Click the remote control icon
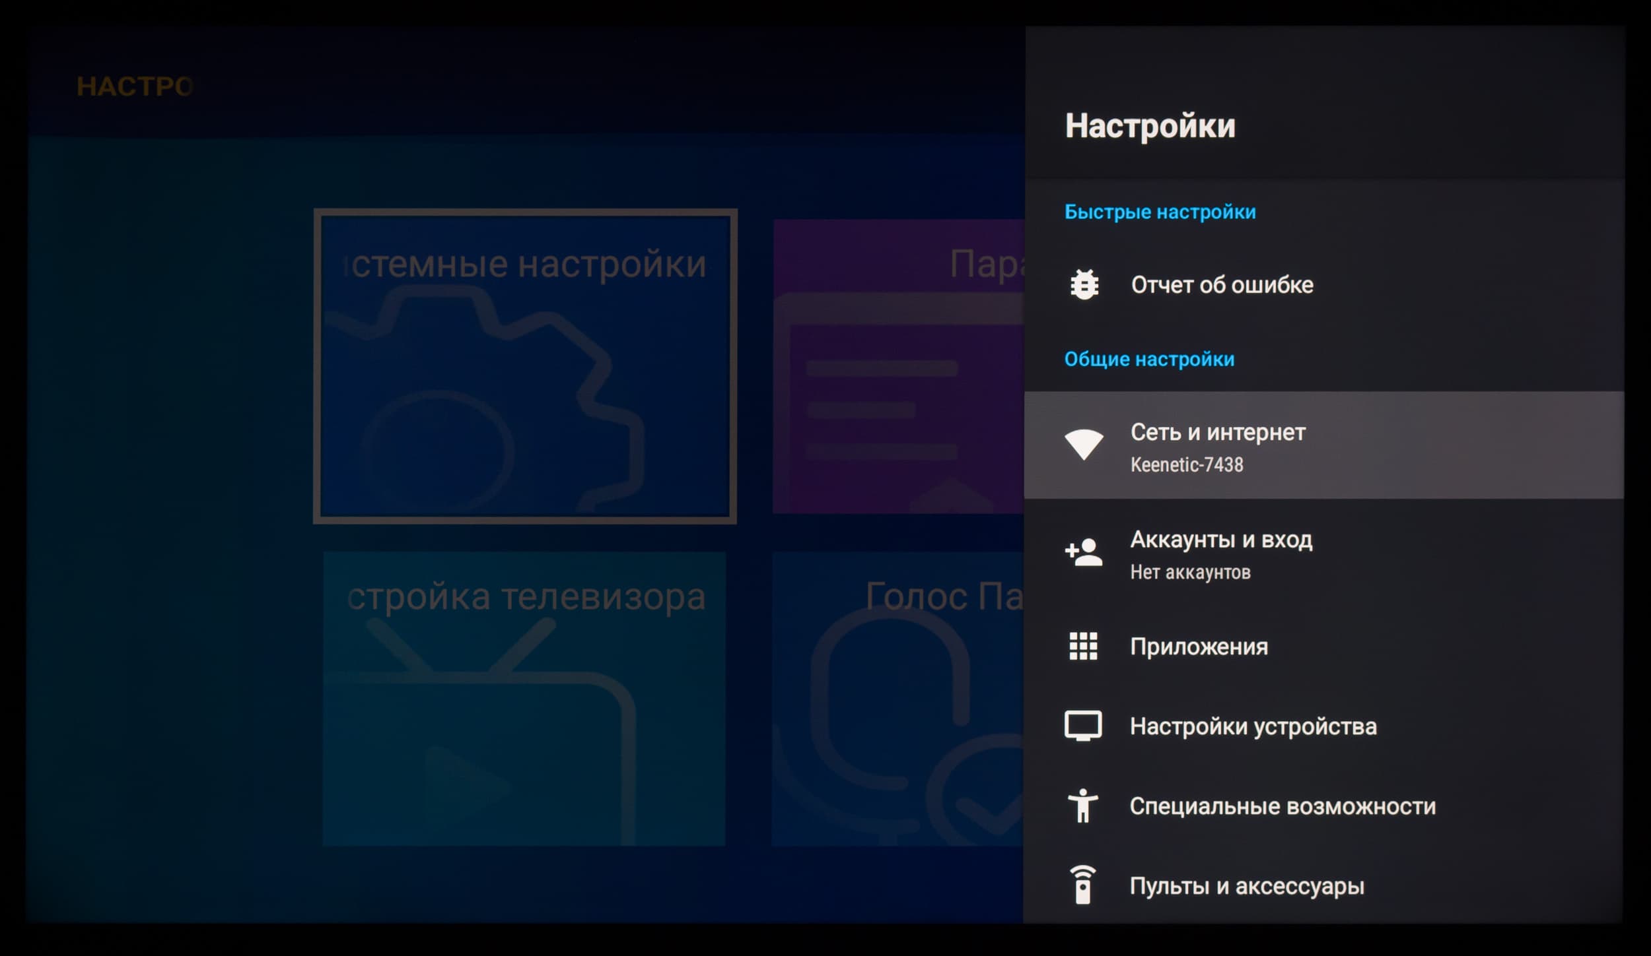 pos(1083,885)
